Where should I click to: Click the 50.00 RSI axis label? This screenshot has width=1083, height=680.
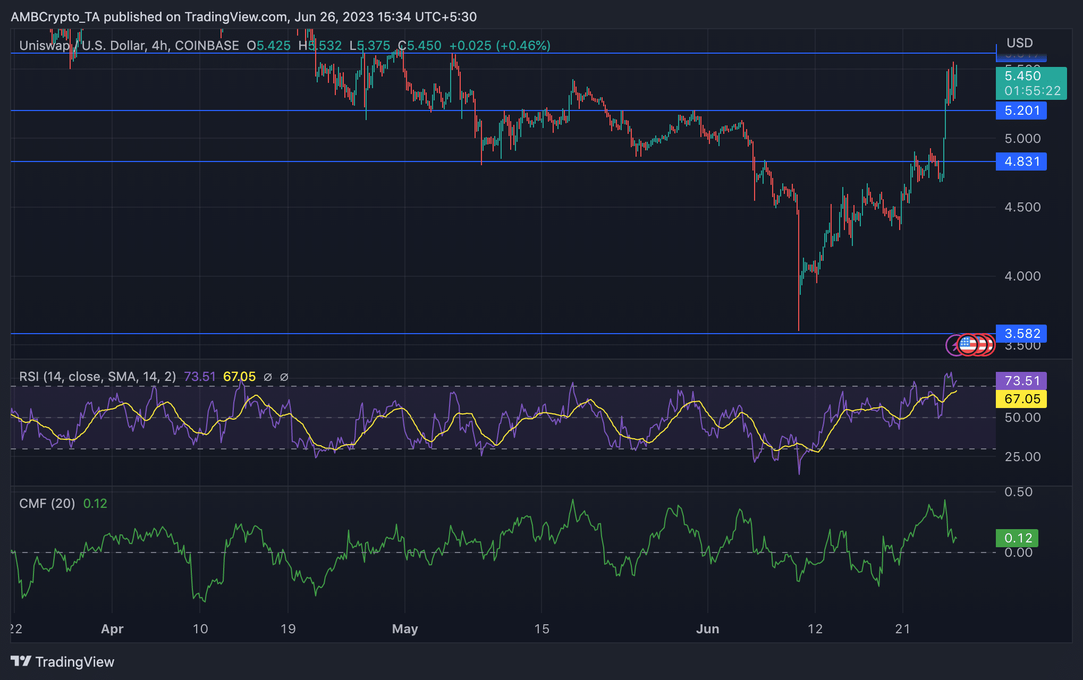(x=1023, y=418)
